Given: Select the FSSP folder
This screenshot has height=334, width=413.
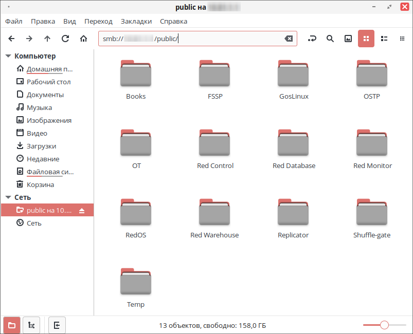Looking at the screenshot, I should [214, 80].
